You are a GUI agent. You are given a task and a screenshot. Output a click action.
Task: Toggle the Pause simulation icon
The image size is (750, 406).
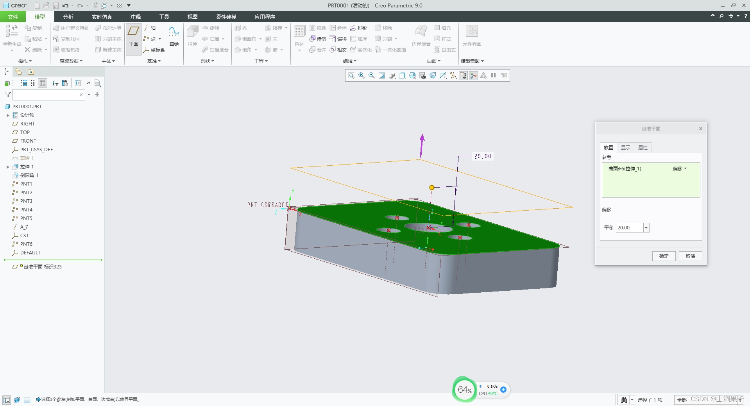pos(494,75)
